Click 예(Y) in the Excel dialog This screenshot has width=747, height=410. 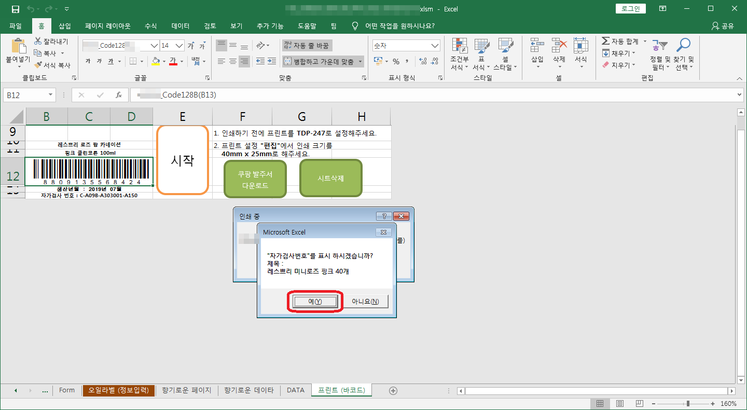[315, 302]
